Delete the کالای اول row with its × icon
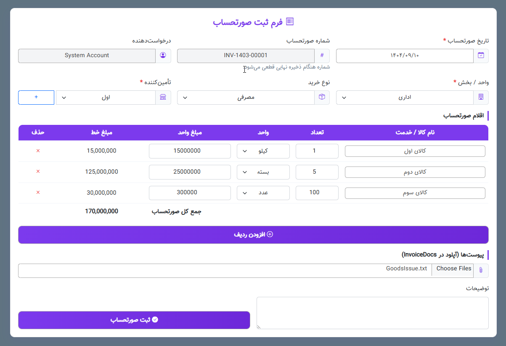 [38, 151]
